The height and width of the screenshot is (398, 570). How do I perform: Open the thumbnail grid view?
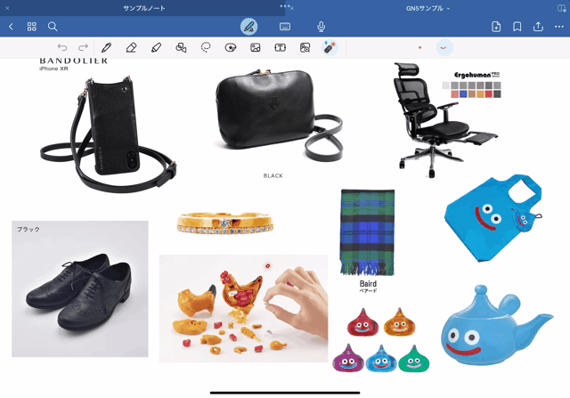pos(32,27)
